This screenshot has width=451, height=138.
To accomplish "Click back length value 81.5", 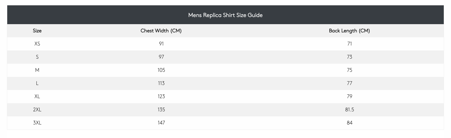I will click(x=349, y=110).
